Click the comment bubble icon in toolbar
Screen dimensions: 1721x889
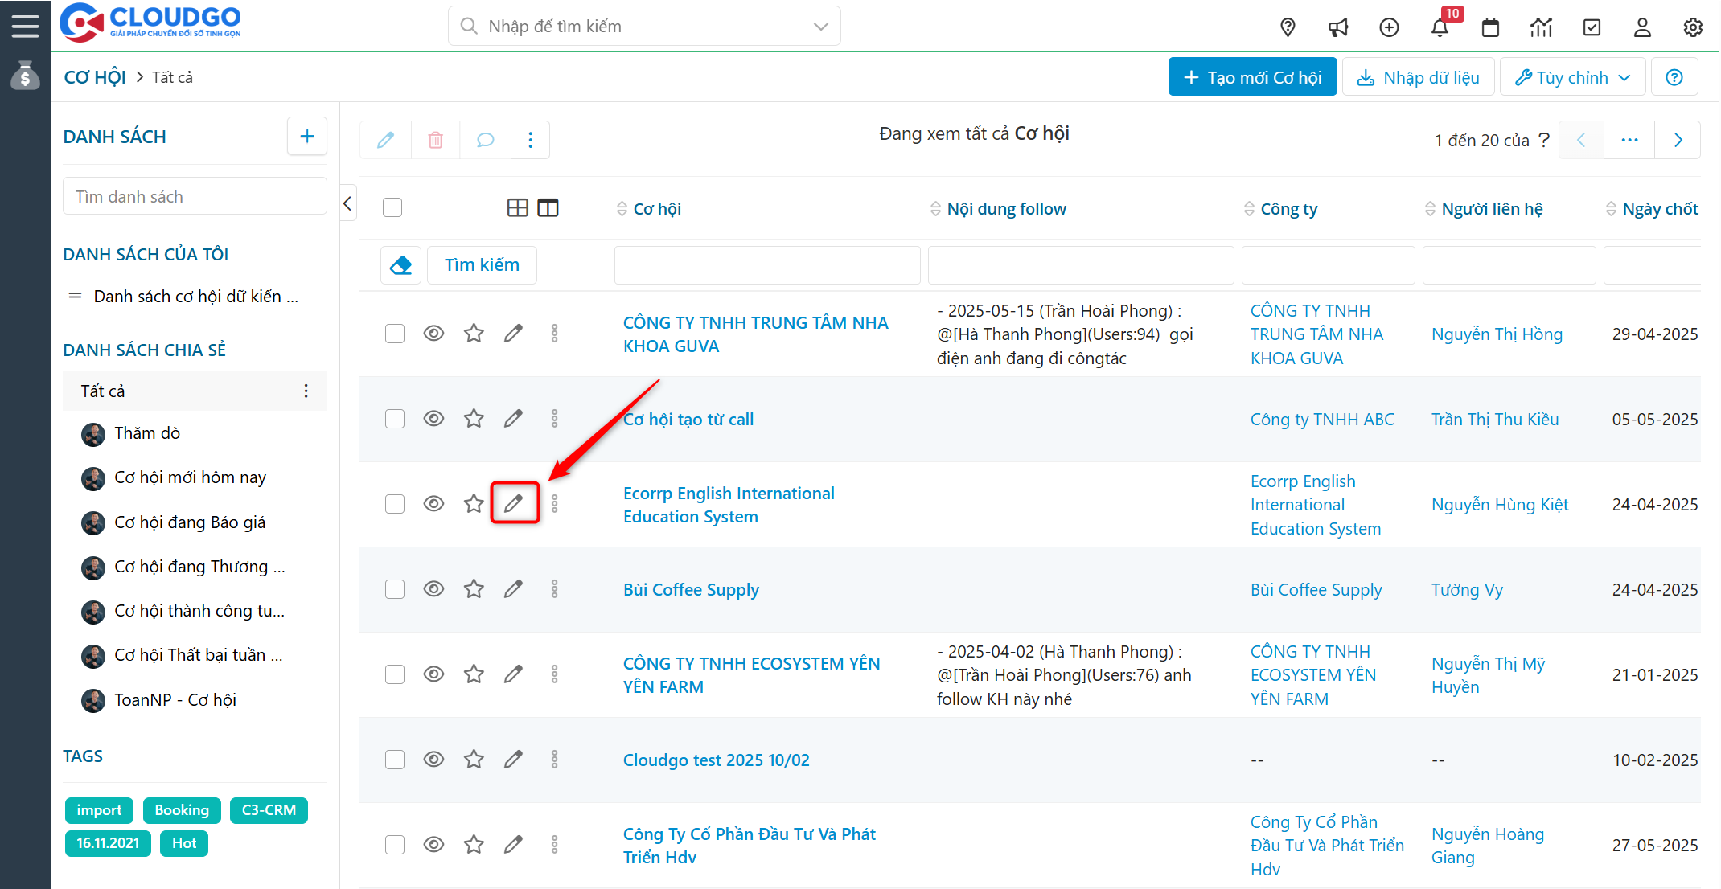pos(485,141)
